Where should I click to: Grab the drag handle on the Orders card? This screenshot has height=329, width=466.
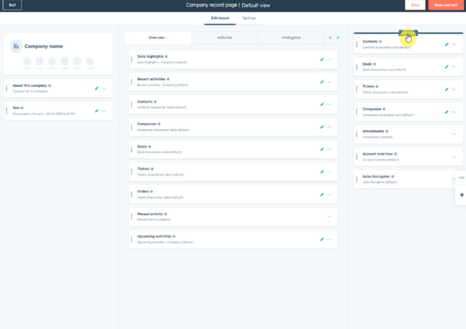click(x=131, y=194)
